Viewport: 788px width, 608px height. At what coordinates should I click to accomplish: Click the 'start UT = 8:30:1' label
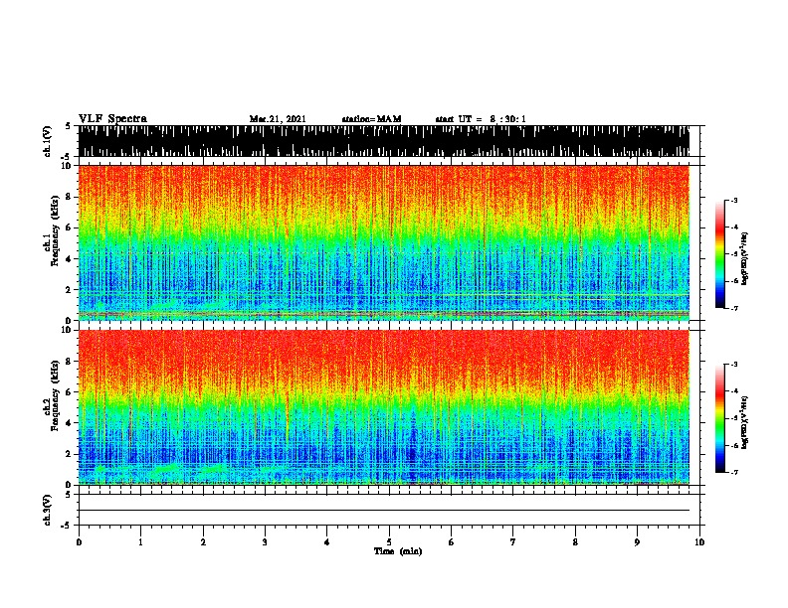tap(481, 119)
